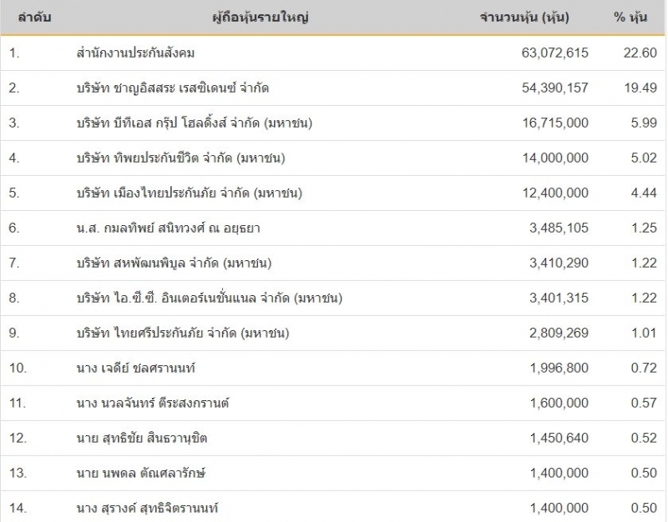668x522 pixels.
Task: Click the ผู้ถือหุ้นรายใหญ่ column header
Action: tap(261, 18)
